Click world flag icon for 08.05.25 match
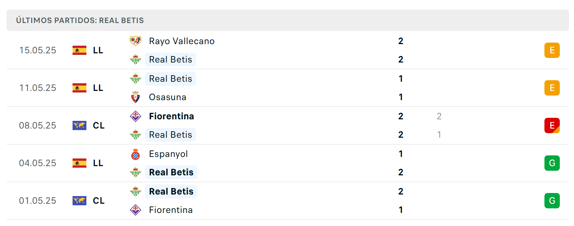This screenshot has width=574, height=226. tap(79, 125)
